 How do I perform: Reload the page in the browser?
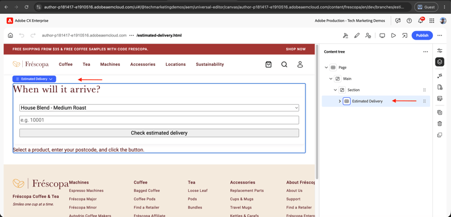(x=26, y=7)
